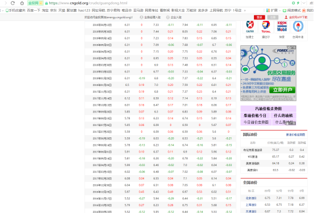Open the 上海油价 link

coord(251,205)
